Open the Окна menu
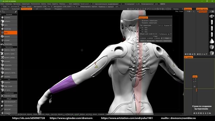 [x=49, y=4]
